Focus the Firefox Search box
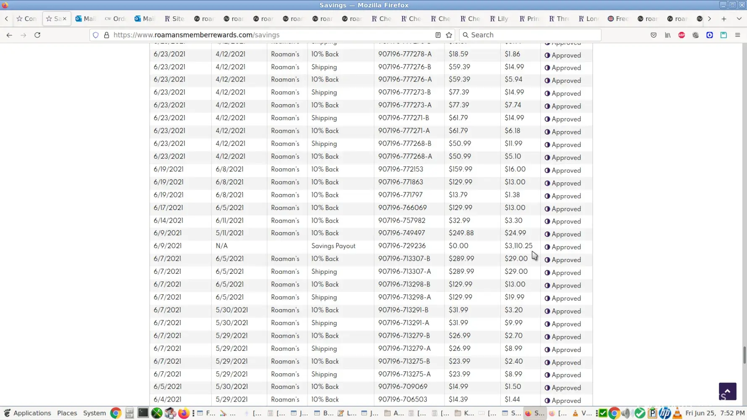 530,35
